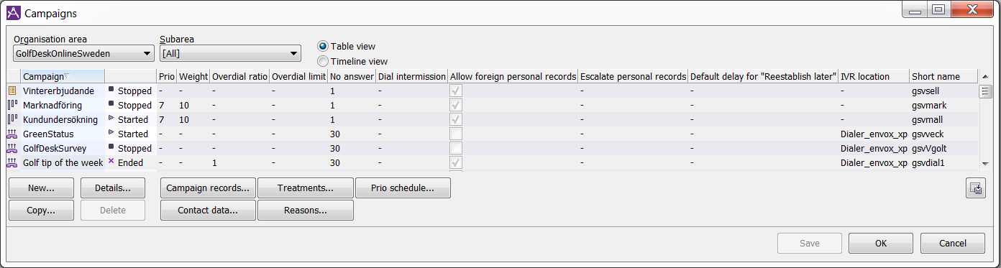Screen dimensions: 1001x268
Task: Click the table scrollbar down arrow
Action: point(985,164)
